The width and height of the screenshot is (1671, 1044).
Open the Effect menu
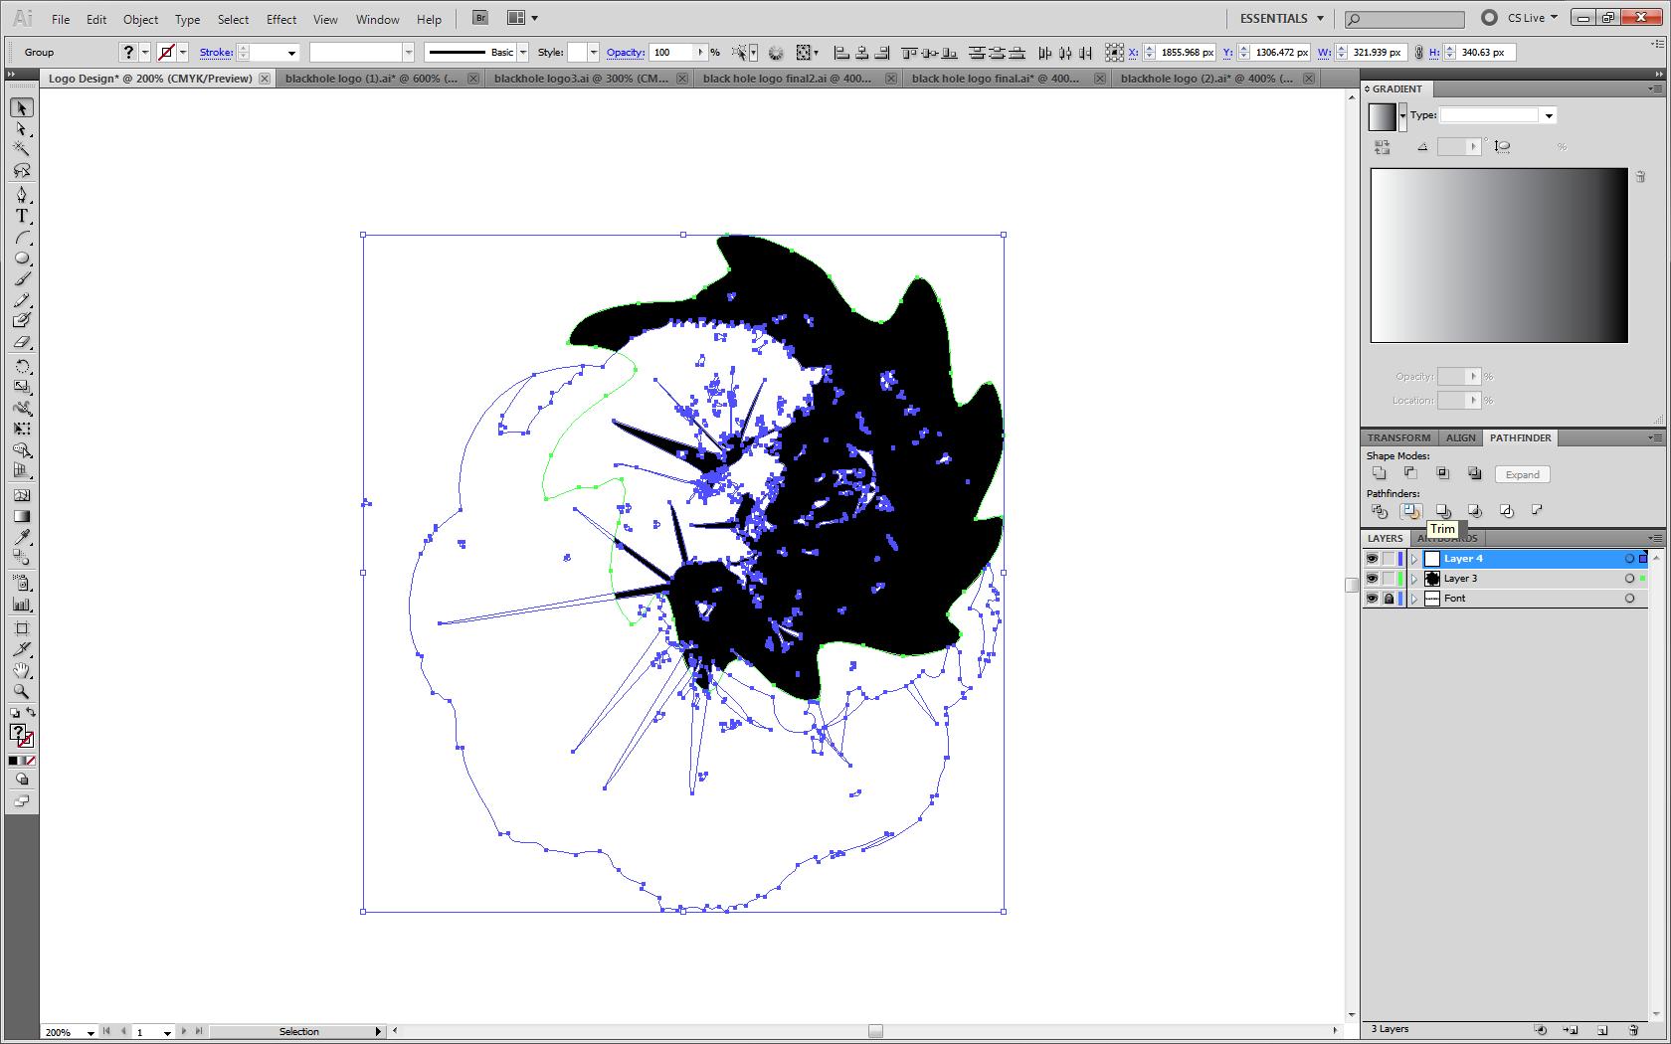point(280,19)
